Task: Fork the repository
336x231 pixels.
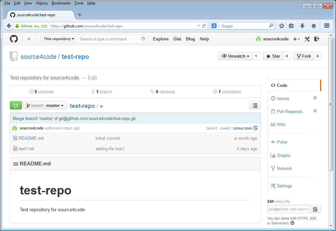Action: (x=304, y=56)
